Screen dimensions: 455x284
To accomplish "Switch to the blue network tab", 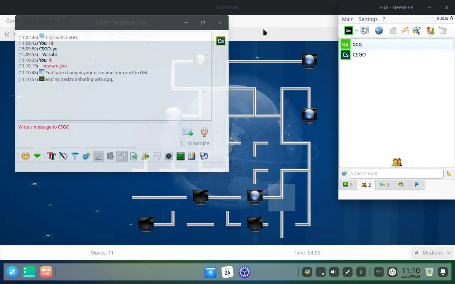I will [x=417, y=185].
